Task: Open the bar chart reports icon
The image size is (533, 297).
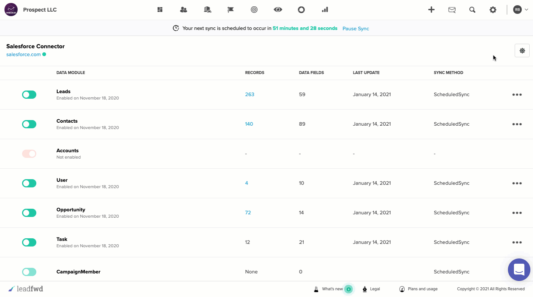Action: tap(325, 10)
